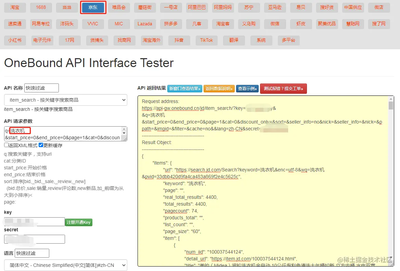Select the 一号店 platform button
The image size is (400, 271).
coord(171,8)
